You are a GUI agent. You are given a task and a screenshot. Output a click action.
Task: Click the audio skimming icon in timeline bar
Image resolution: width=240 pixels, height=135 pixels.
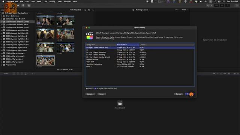tap(217, 73)
